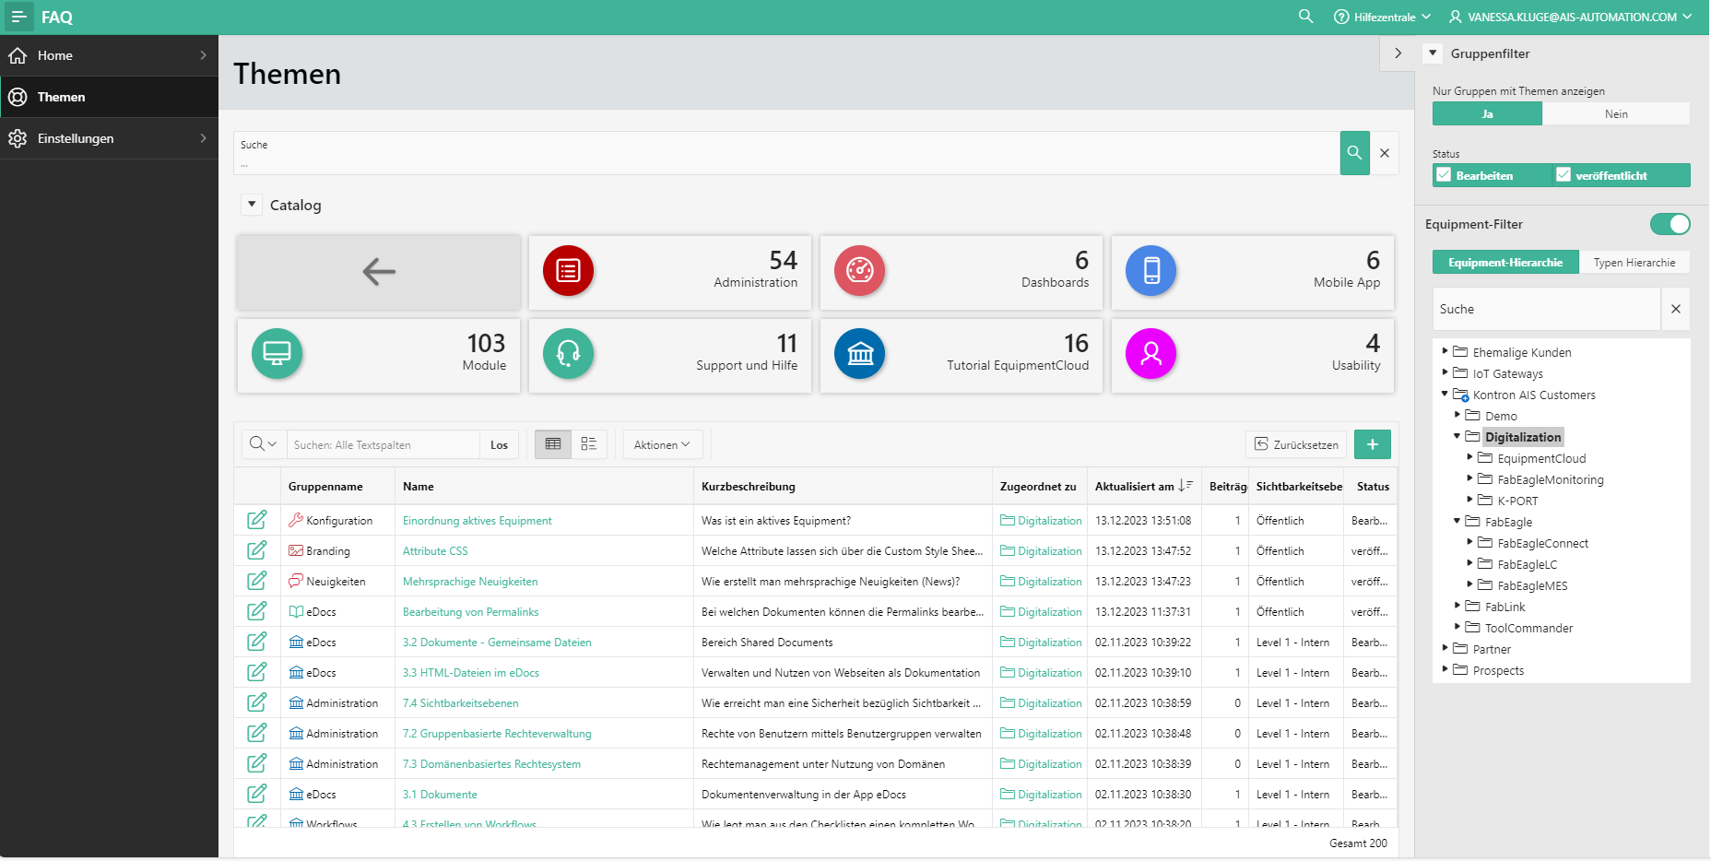Viewport: 1711px width, 861px height.
Task: Switch to the detail list view icon
Action: pos(589,444)
